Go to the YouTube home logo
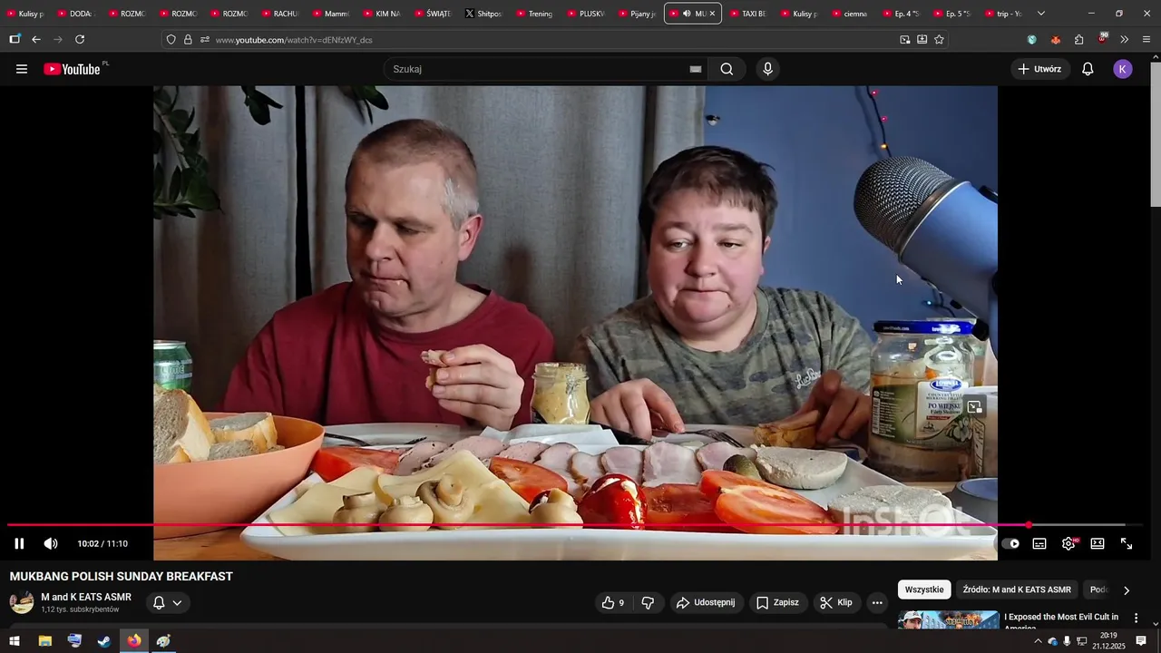Image resolution: width=1161 pixels, height=653 pixels. click(72, 69)
